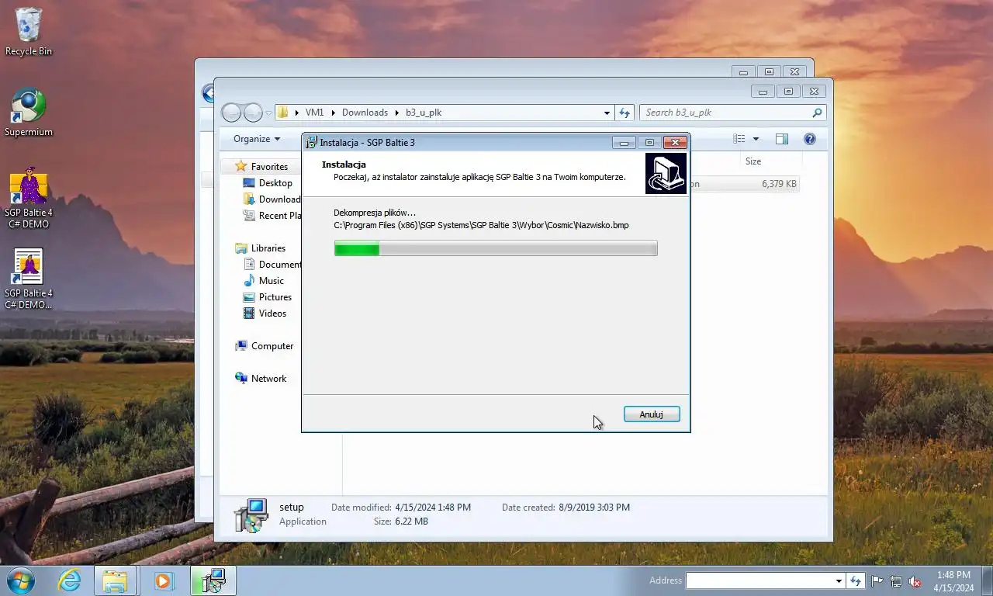
Task: Select the SGP Baltie 4 C# DEMO shortcut
Action: click(x=29, y=199)
